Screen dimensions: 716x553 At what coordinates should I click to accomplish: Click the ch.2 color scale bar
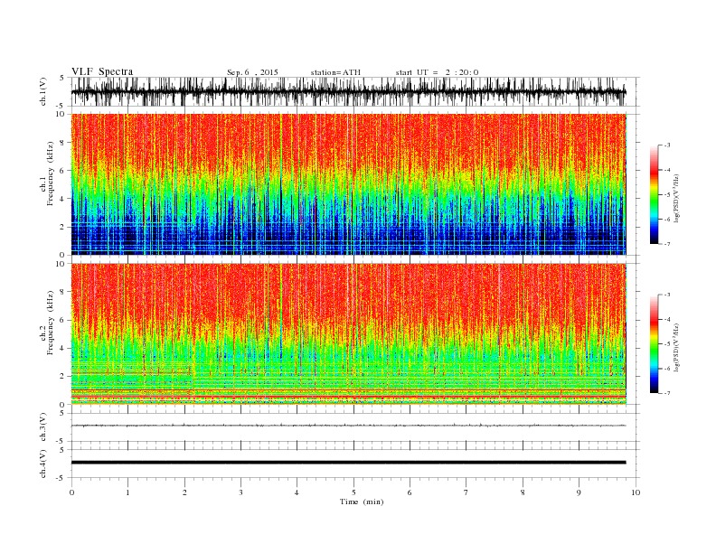[654, 344]
